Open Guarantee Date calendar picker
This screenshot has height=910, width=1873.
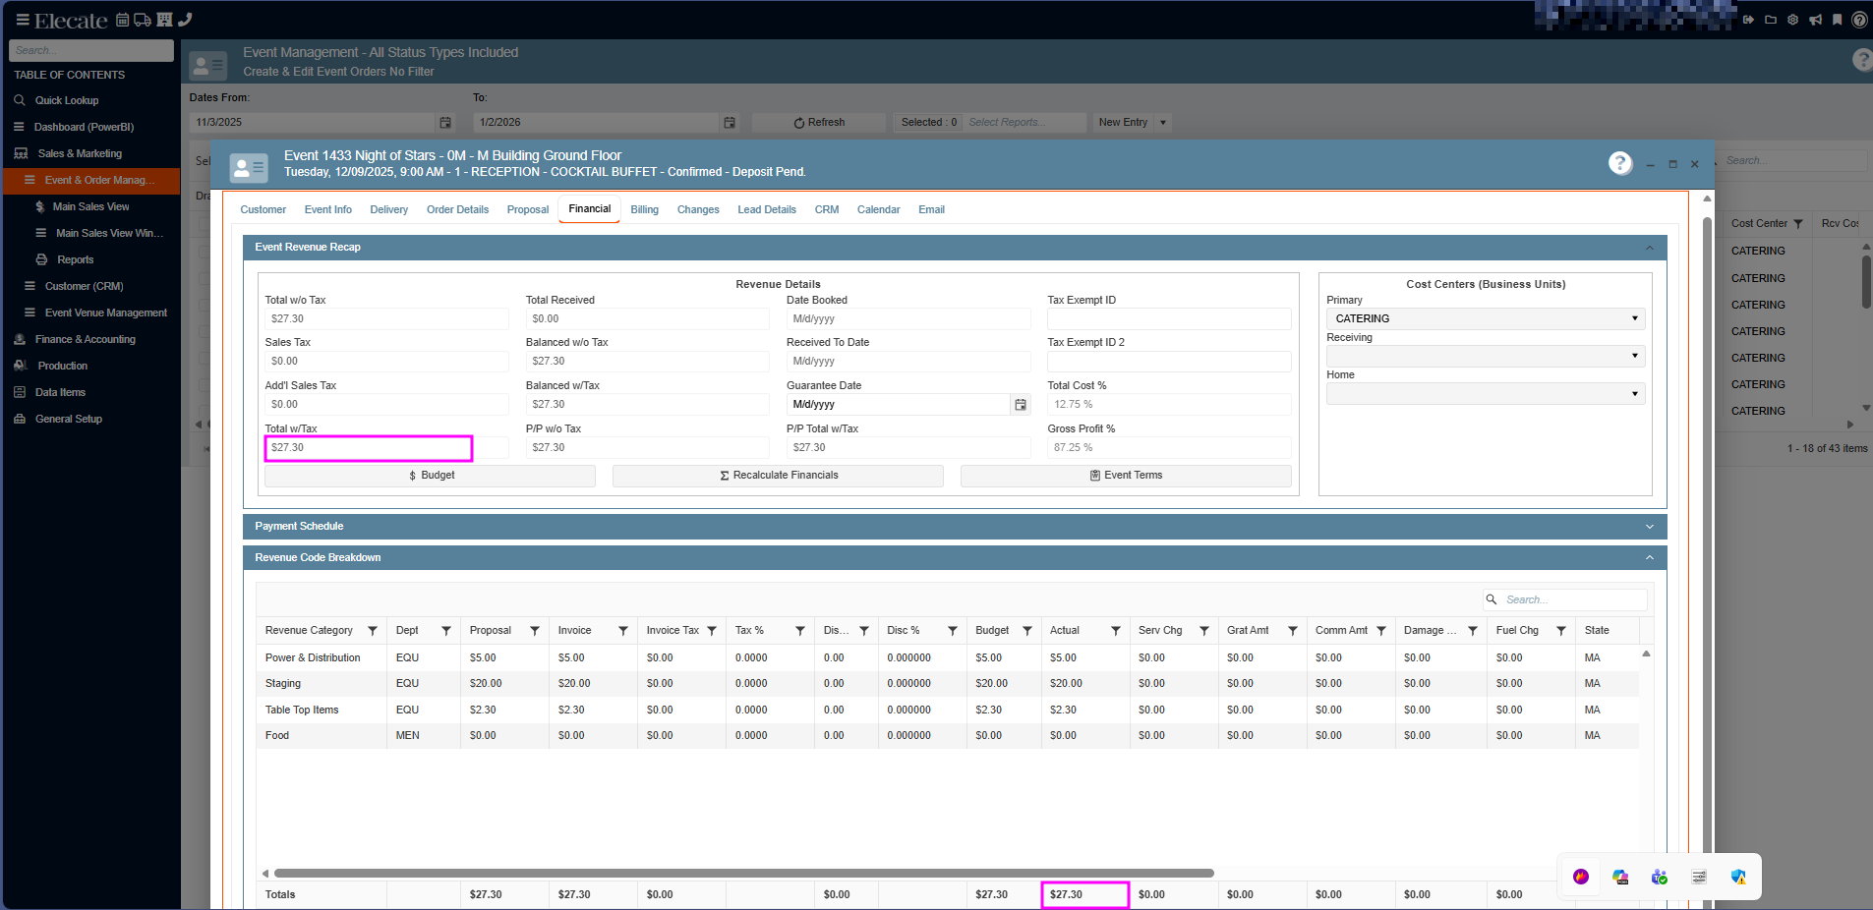1021,405
